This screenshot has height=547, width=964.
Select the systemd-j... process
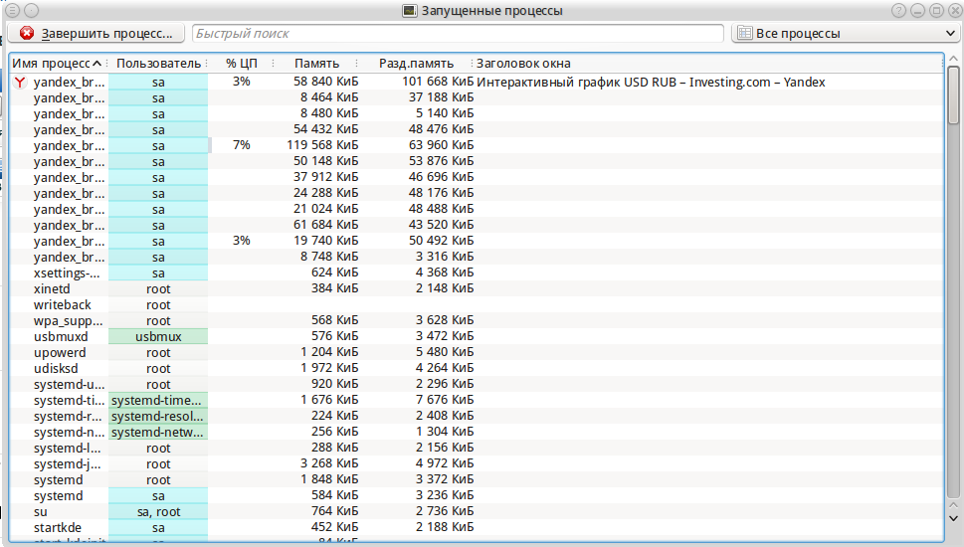[x=477, y=464]
